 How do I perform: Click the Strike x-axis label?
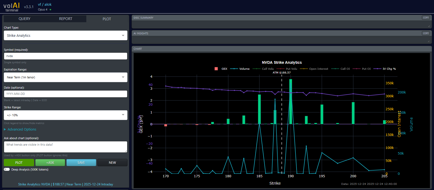[275, 183]
